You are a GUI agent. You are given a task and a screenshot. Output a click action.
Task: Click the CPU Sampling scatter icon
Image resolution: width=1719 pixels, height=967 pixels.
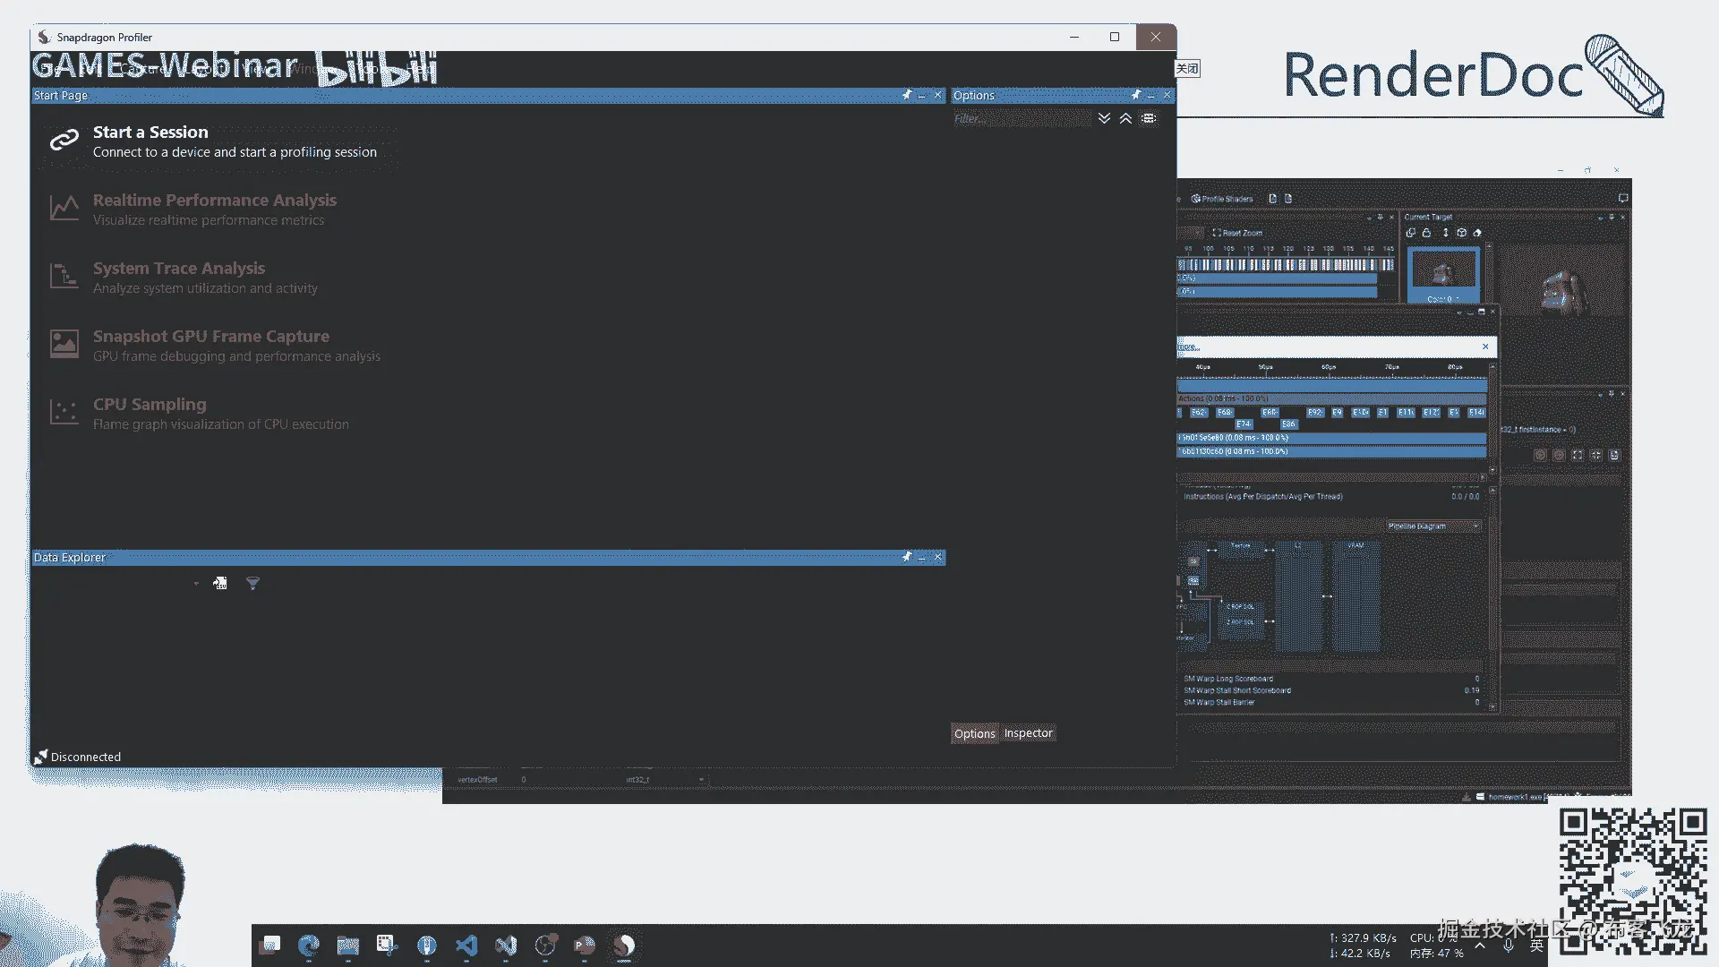[x=64, y=412]
